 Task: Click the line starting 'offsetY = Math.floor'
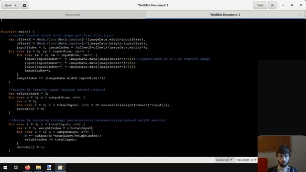point(82,43)
